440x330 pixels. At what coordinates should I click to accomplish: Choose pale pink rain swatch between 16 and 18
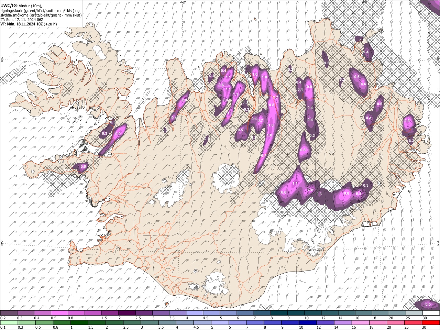[x=361, y=322]
